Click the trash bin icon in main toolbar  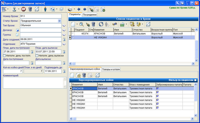click(x=30, y=9)
